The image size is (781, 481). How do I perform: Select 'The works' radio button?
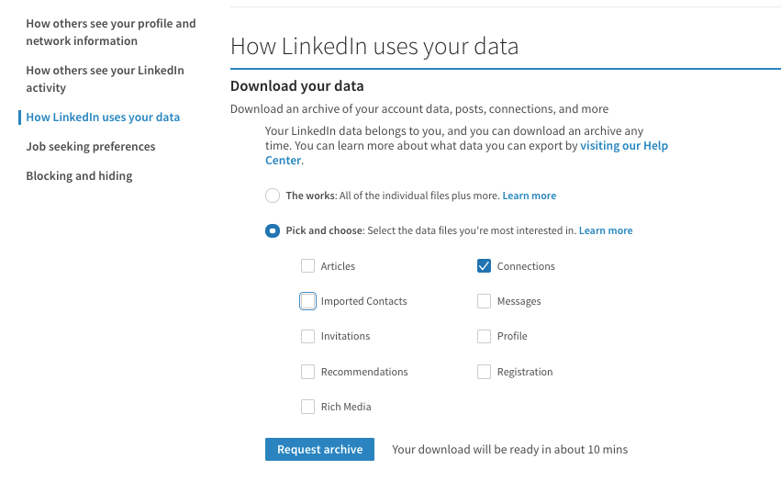pyautogui.click(x=273, y=196)
